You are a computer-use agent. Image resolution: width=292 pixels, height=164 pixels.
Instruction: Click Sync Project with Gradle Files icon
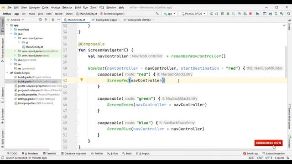[270, 14]
